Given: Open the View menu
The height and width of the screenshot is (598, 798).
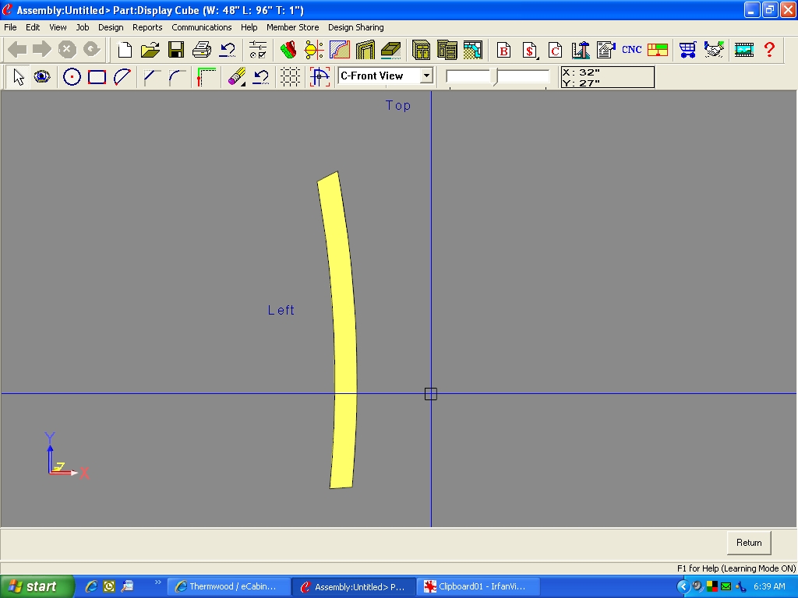Looking at the screenshot, I should 58,27.
